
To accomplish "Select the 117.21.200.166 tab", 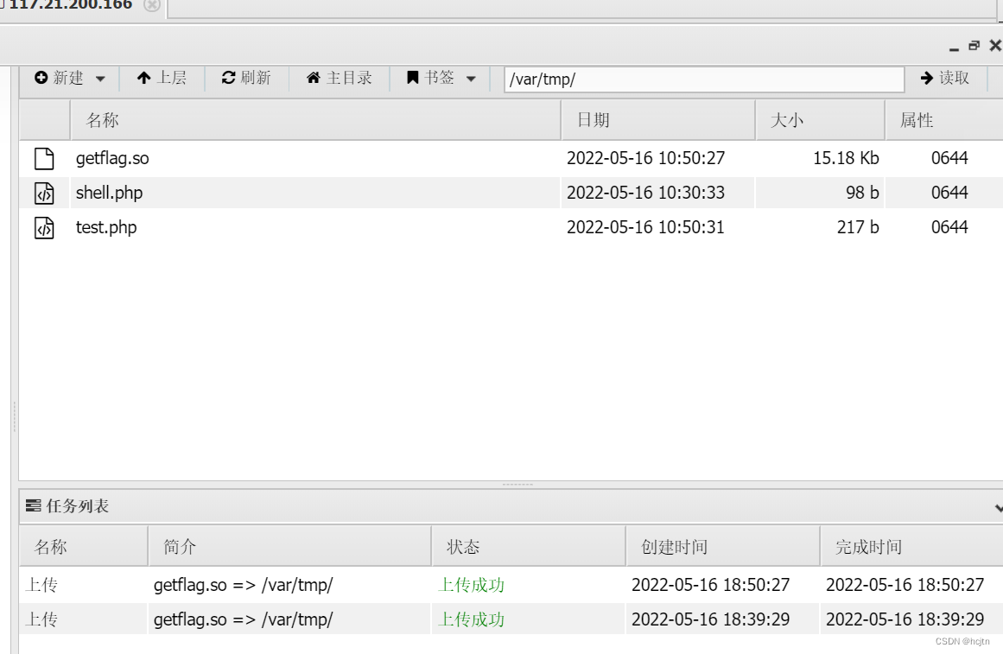I will 70,5.
